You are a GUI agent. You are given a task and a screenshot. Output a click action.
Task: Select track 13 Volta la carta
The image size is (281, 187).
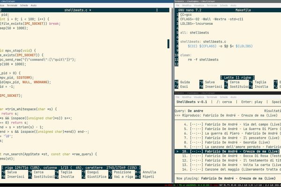click(231, 165)
